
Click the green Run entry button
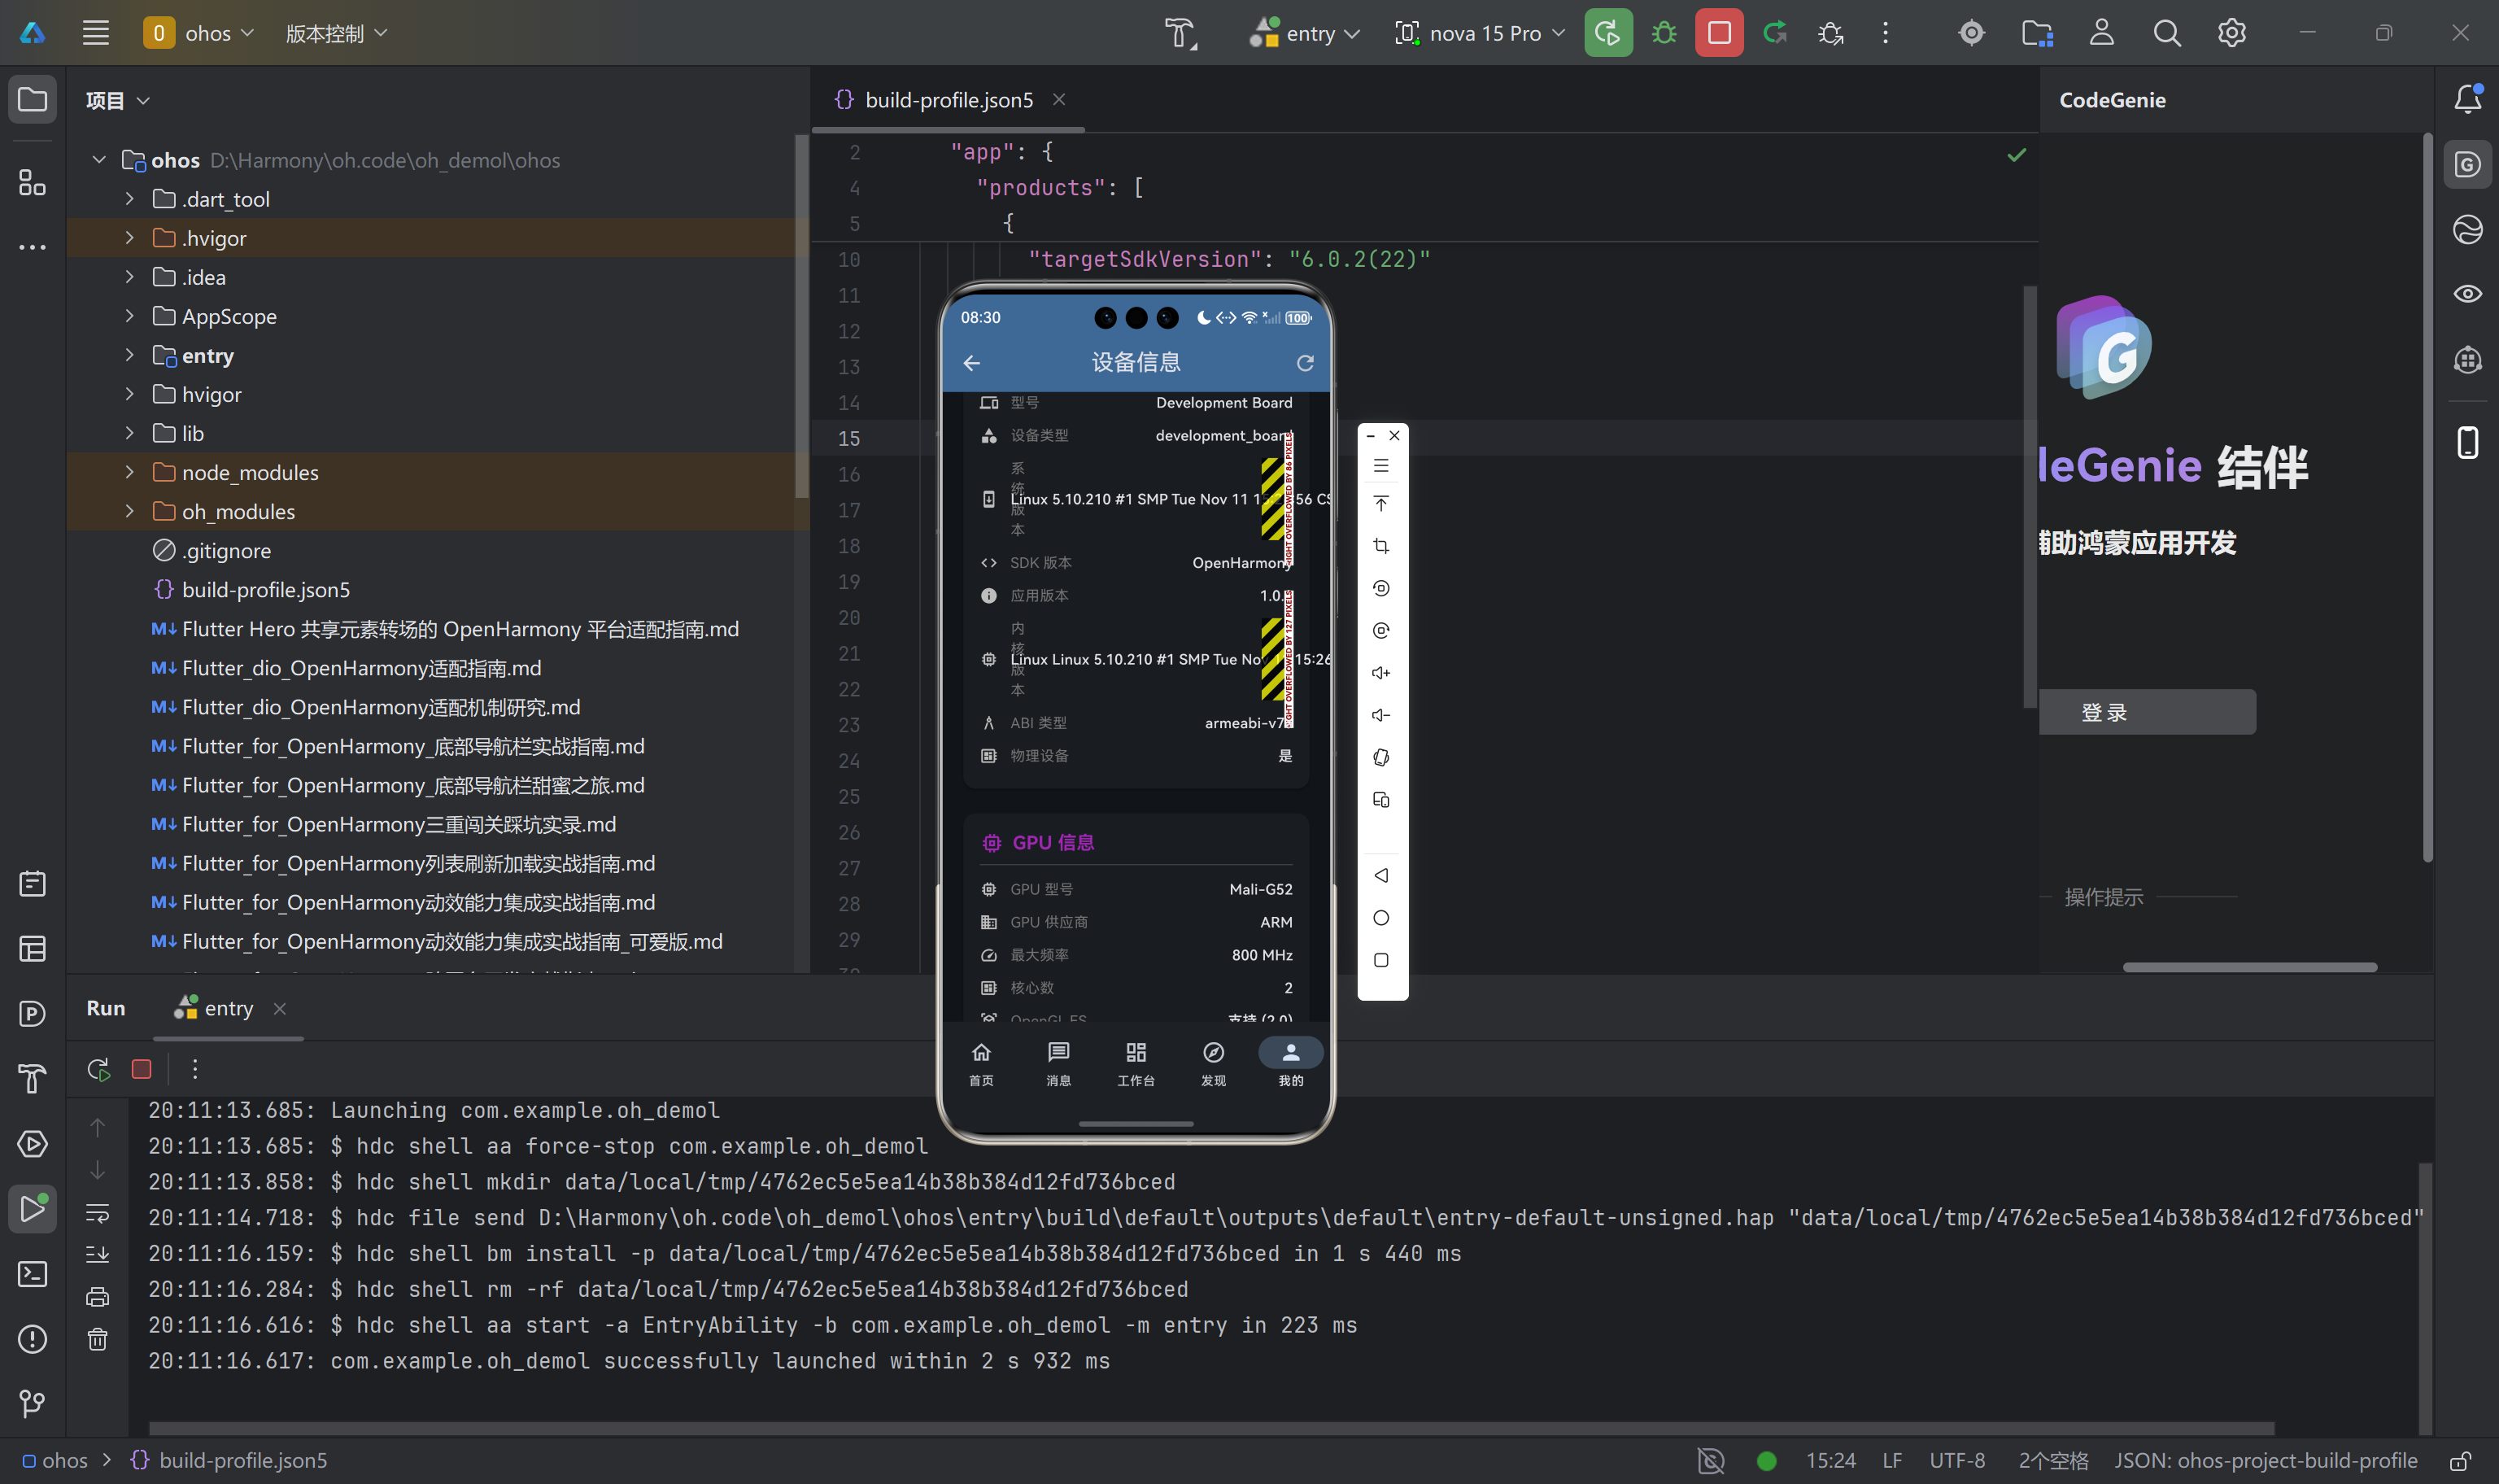click(x=1607, y=33)
